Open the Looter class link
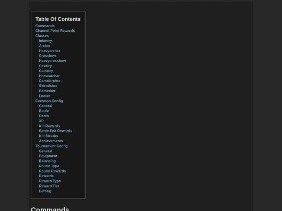282x211 pixels. pos(44,96)
